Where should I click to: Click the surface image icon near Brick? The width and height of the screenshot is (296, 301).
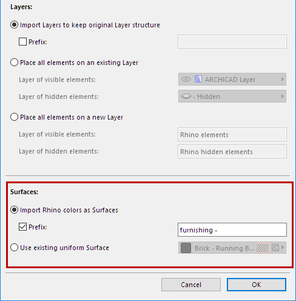[x=275, y=248]
